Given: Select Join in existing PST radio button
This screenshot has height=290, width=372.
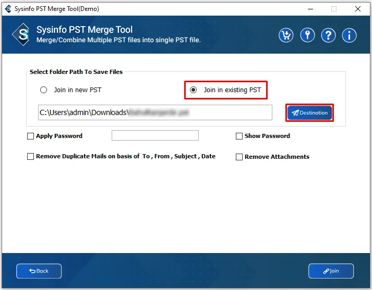Looking at the screenshot, I should tap(194, 90).
